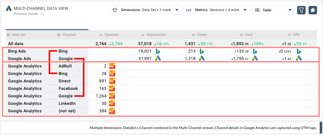Click Analytics icon in LinkedIn sessions row
The height and width of the screenshot is (135, 323).
click(x=112, y=103)
